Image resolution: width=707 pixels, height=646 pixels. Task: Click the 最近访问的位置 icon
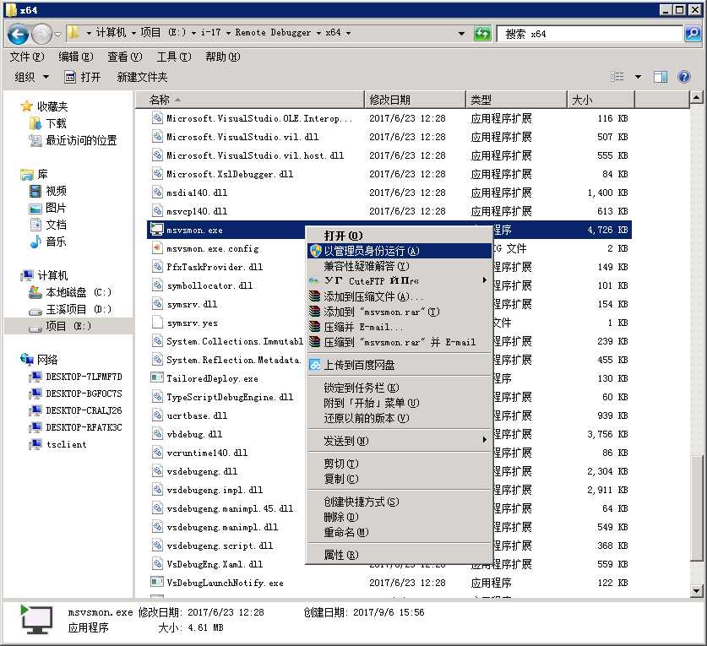[x=35, y=141]
